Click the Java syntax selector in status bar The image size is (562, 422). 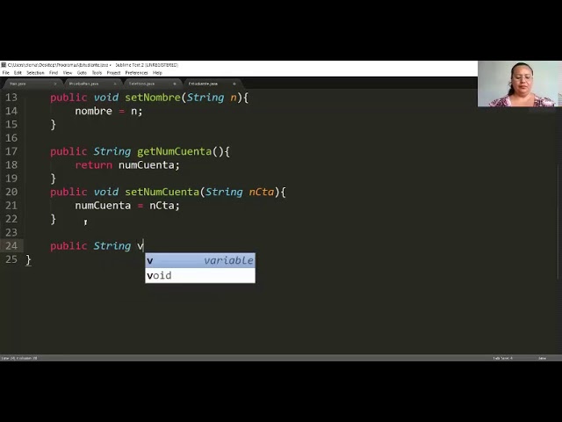pos(542,358)
